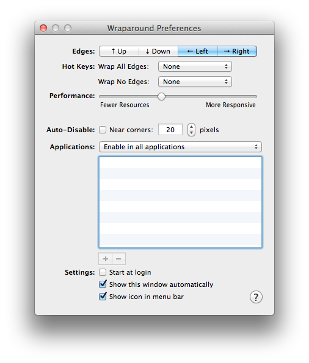Disable the Right edge segment
309x363 pixels.
point(237,51)
